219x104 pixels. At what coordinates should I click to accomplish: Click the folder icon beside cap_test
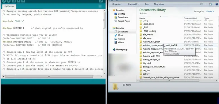(141, 70)
